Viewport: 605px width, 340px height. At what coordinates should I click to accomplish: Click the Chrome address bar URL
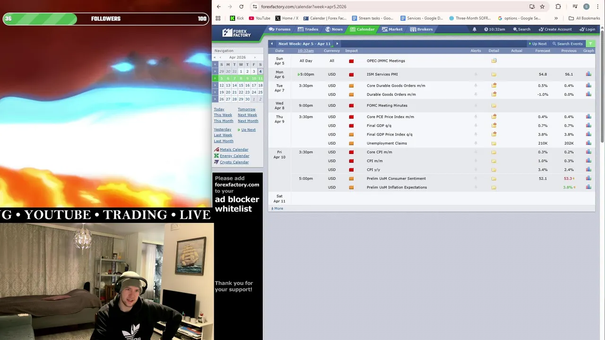[x=303, y=7]
